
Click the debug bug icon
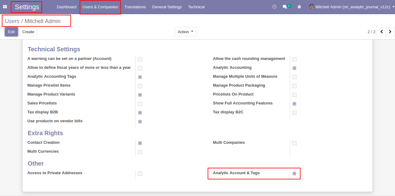click(x=299, y=7)
